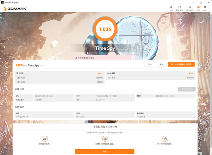
Task: Click the orange 升级 upgrade button
Action: pos(104,152)
